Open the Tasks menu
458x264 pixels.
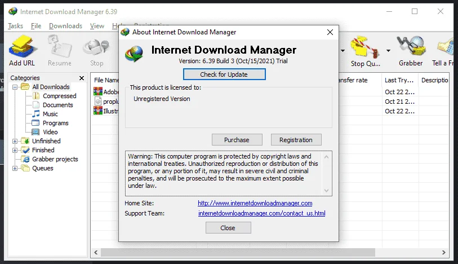tap(15, 26)
